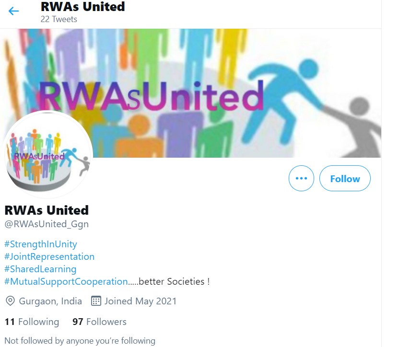
Task: Click the location pin icon
Action: tap(10, 301)
